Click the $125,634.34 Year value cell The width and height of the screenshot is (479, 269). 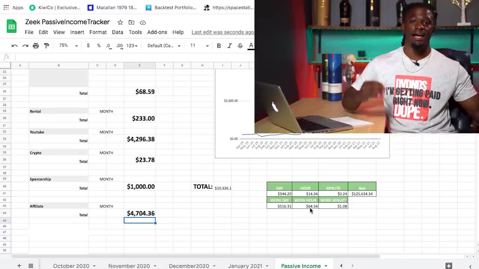[362, 194]
